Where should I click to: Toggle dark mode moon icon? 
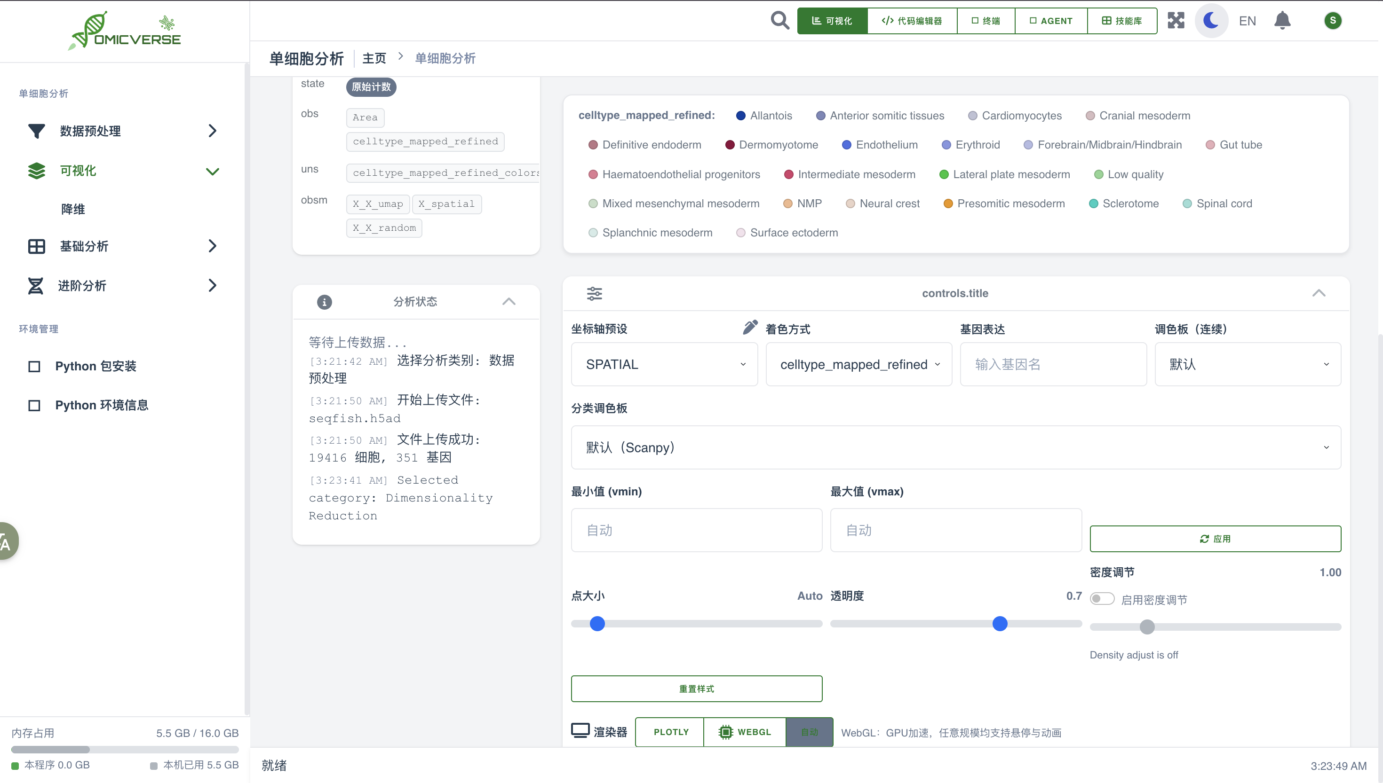[x=1211, y=20]
